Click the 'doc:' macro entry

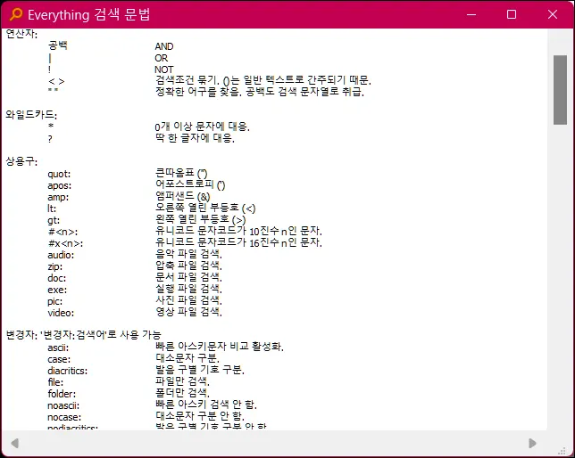[57, 278]
